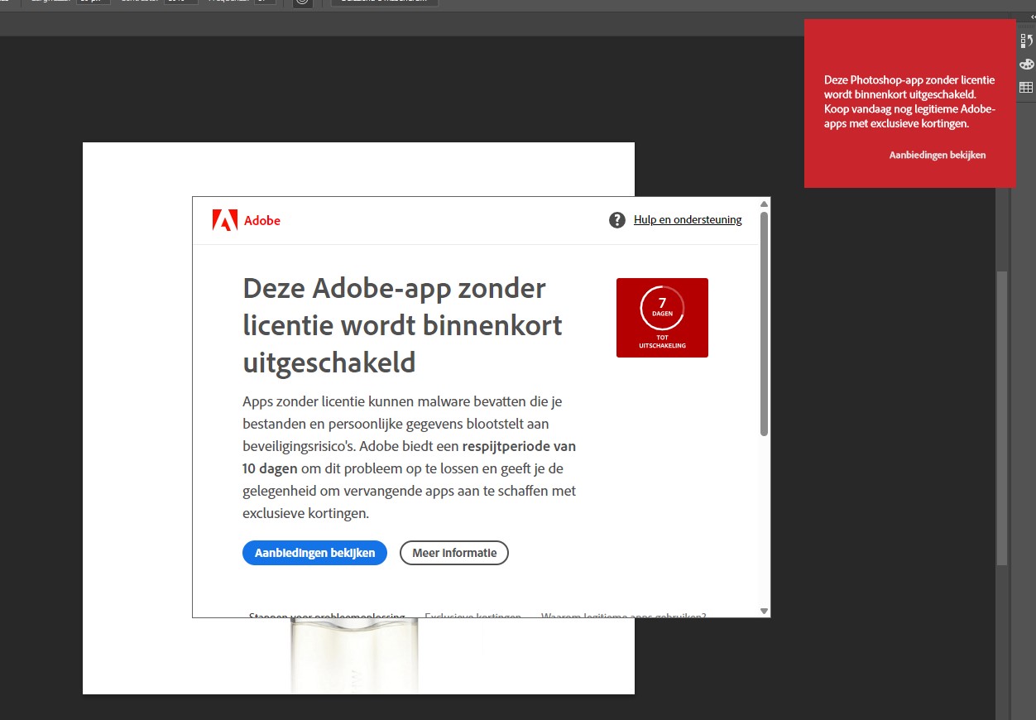Open the History panel icon

(x=1026, y=41)
